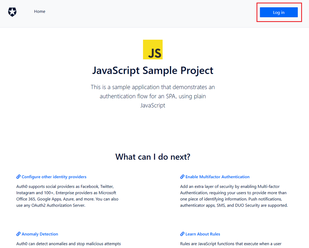The height and width of the screenshot is (248, 309).
Task: Open the Home navigation item
Action: point(40,11)
